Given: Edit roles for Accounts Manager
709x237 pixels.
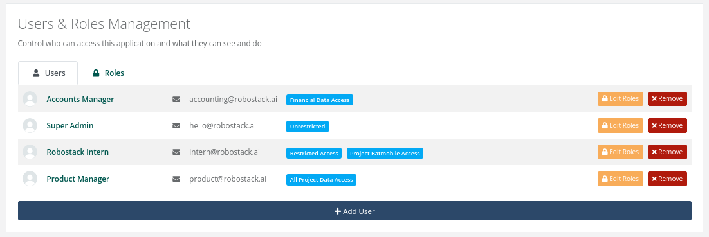Looking at the screenshot, I should click(x=620, y=99).
